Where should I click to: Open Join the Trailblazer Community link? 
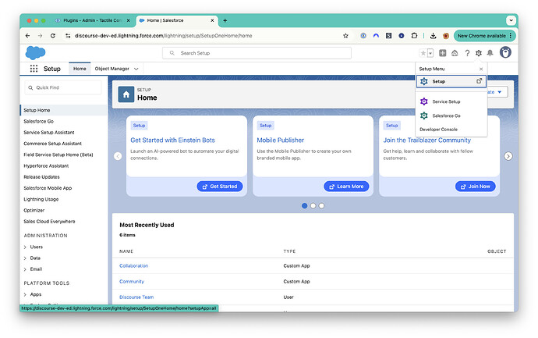[427, 141]
